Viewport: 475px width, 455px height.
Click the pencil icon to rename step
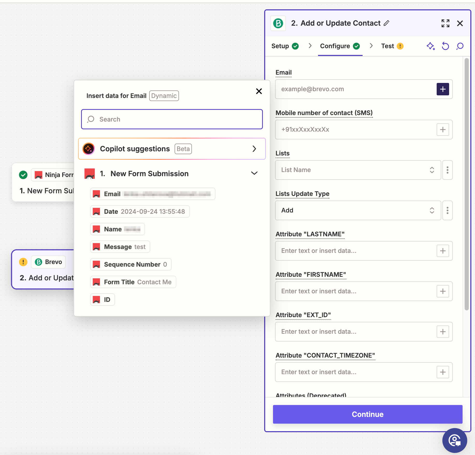(386, 23)
